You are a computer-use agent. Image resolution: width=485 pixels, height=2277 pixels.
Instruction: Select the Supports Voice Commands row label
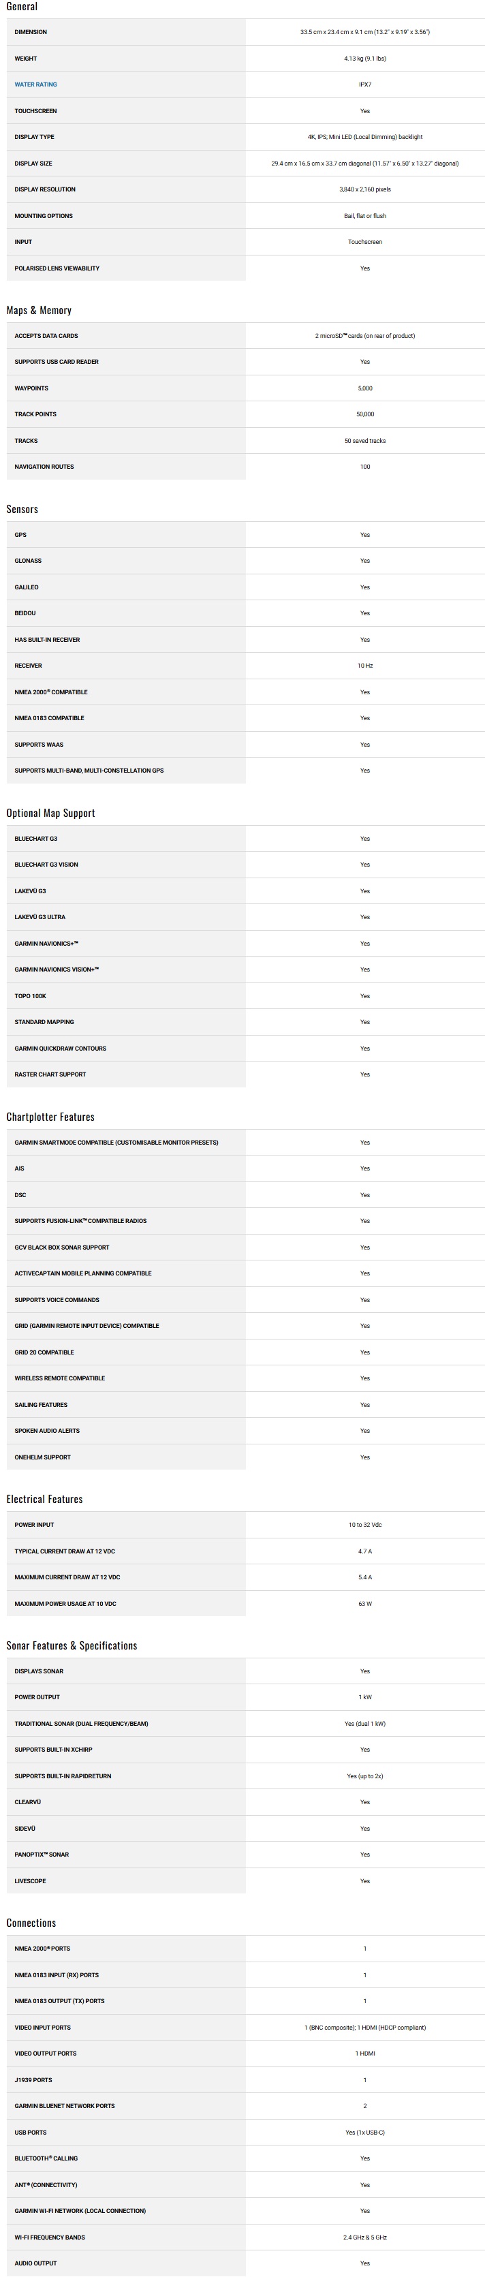(x=57, y=1299)
